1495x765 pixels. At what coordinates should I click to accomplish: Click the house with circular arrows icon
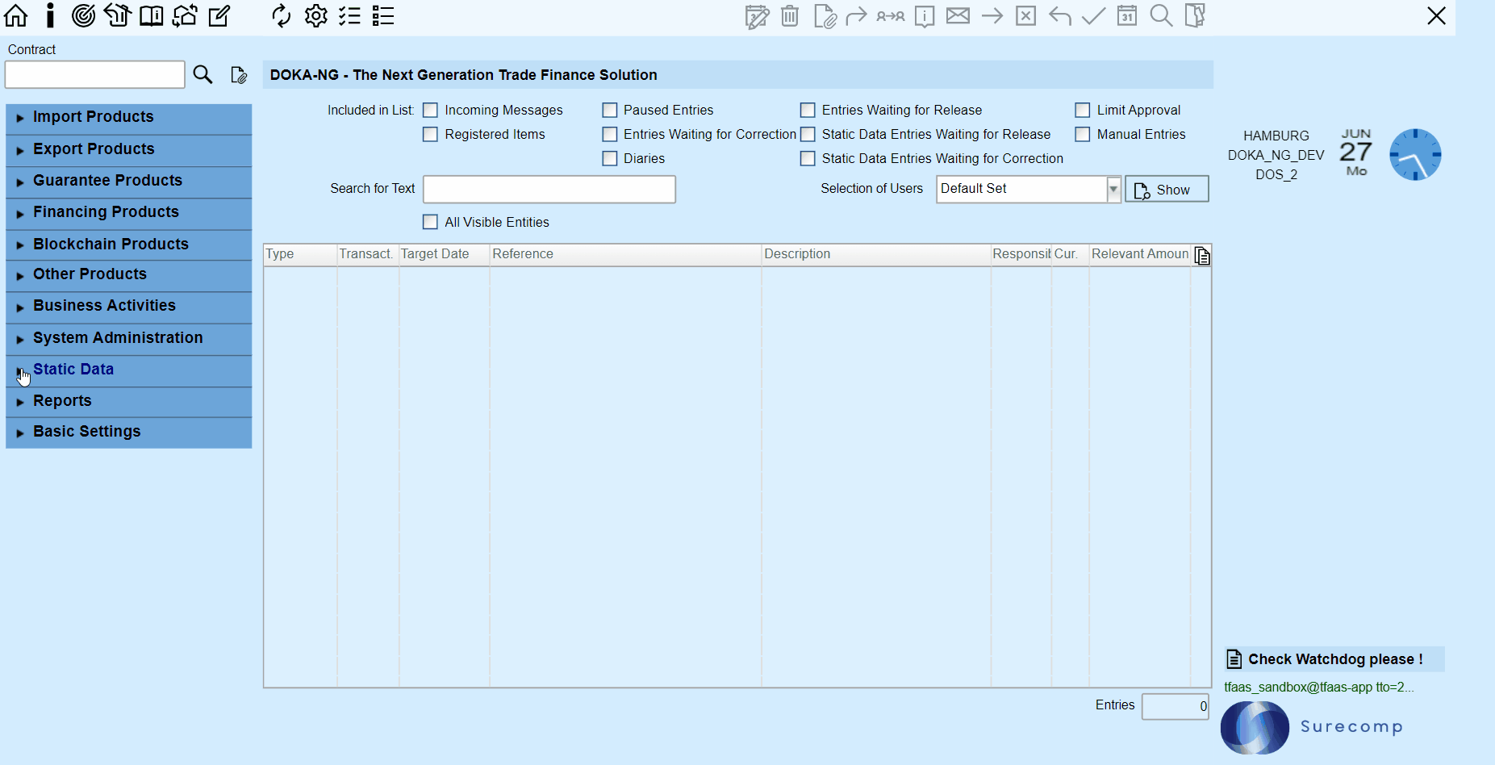[x=185, y=15]
